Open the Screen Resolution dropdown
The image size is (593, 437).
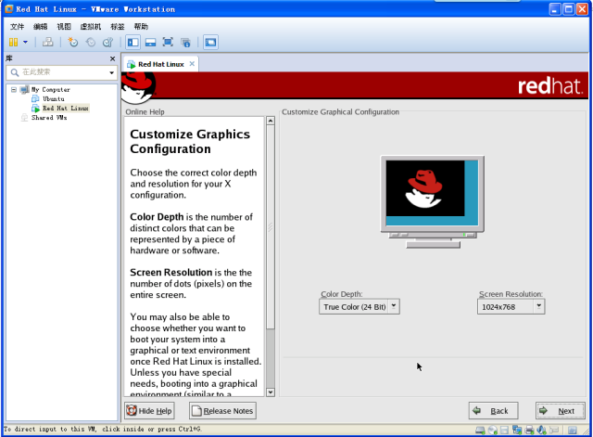pos(511,306)
